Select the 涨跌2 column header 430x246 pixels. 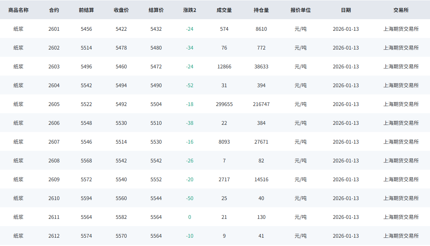(190, 10)
